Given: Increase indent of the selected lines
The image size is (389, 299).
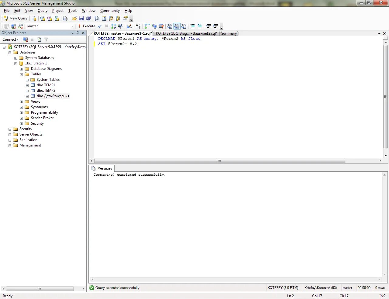Looking at the screenshot, I should pos(215,26).
